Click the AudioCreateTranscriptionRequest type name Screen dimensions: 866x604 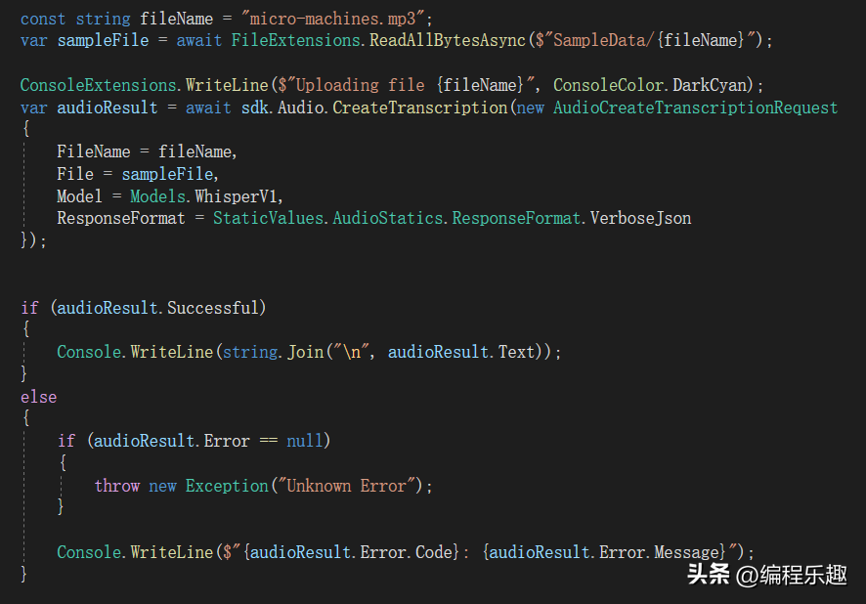click(x=695, y=108)
